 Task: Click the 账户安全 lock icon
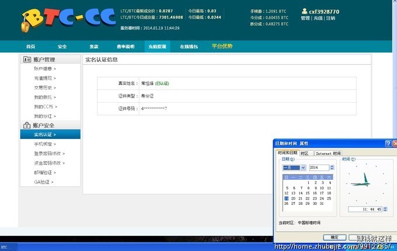click(27, 125)
